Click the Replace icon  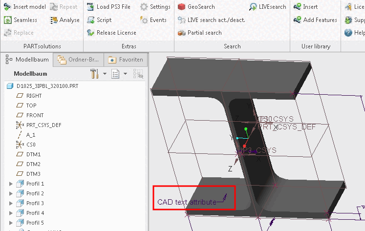tap(8, 33)
